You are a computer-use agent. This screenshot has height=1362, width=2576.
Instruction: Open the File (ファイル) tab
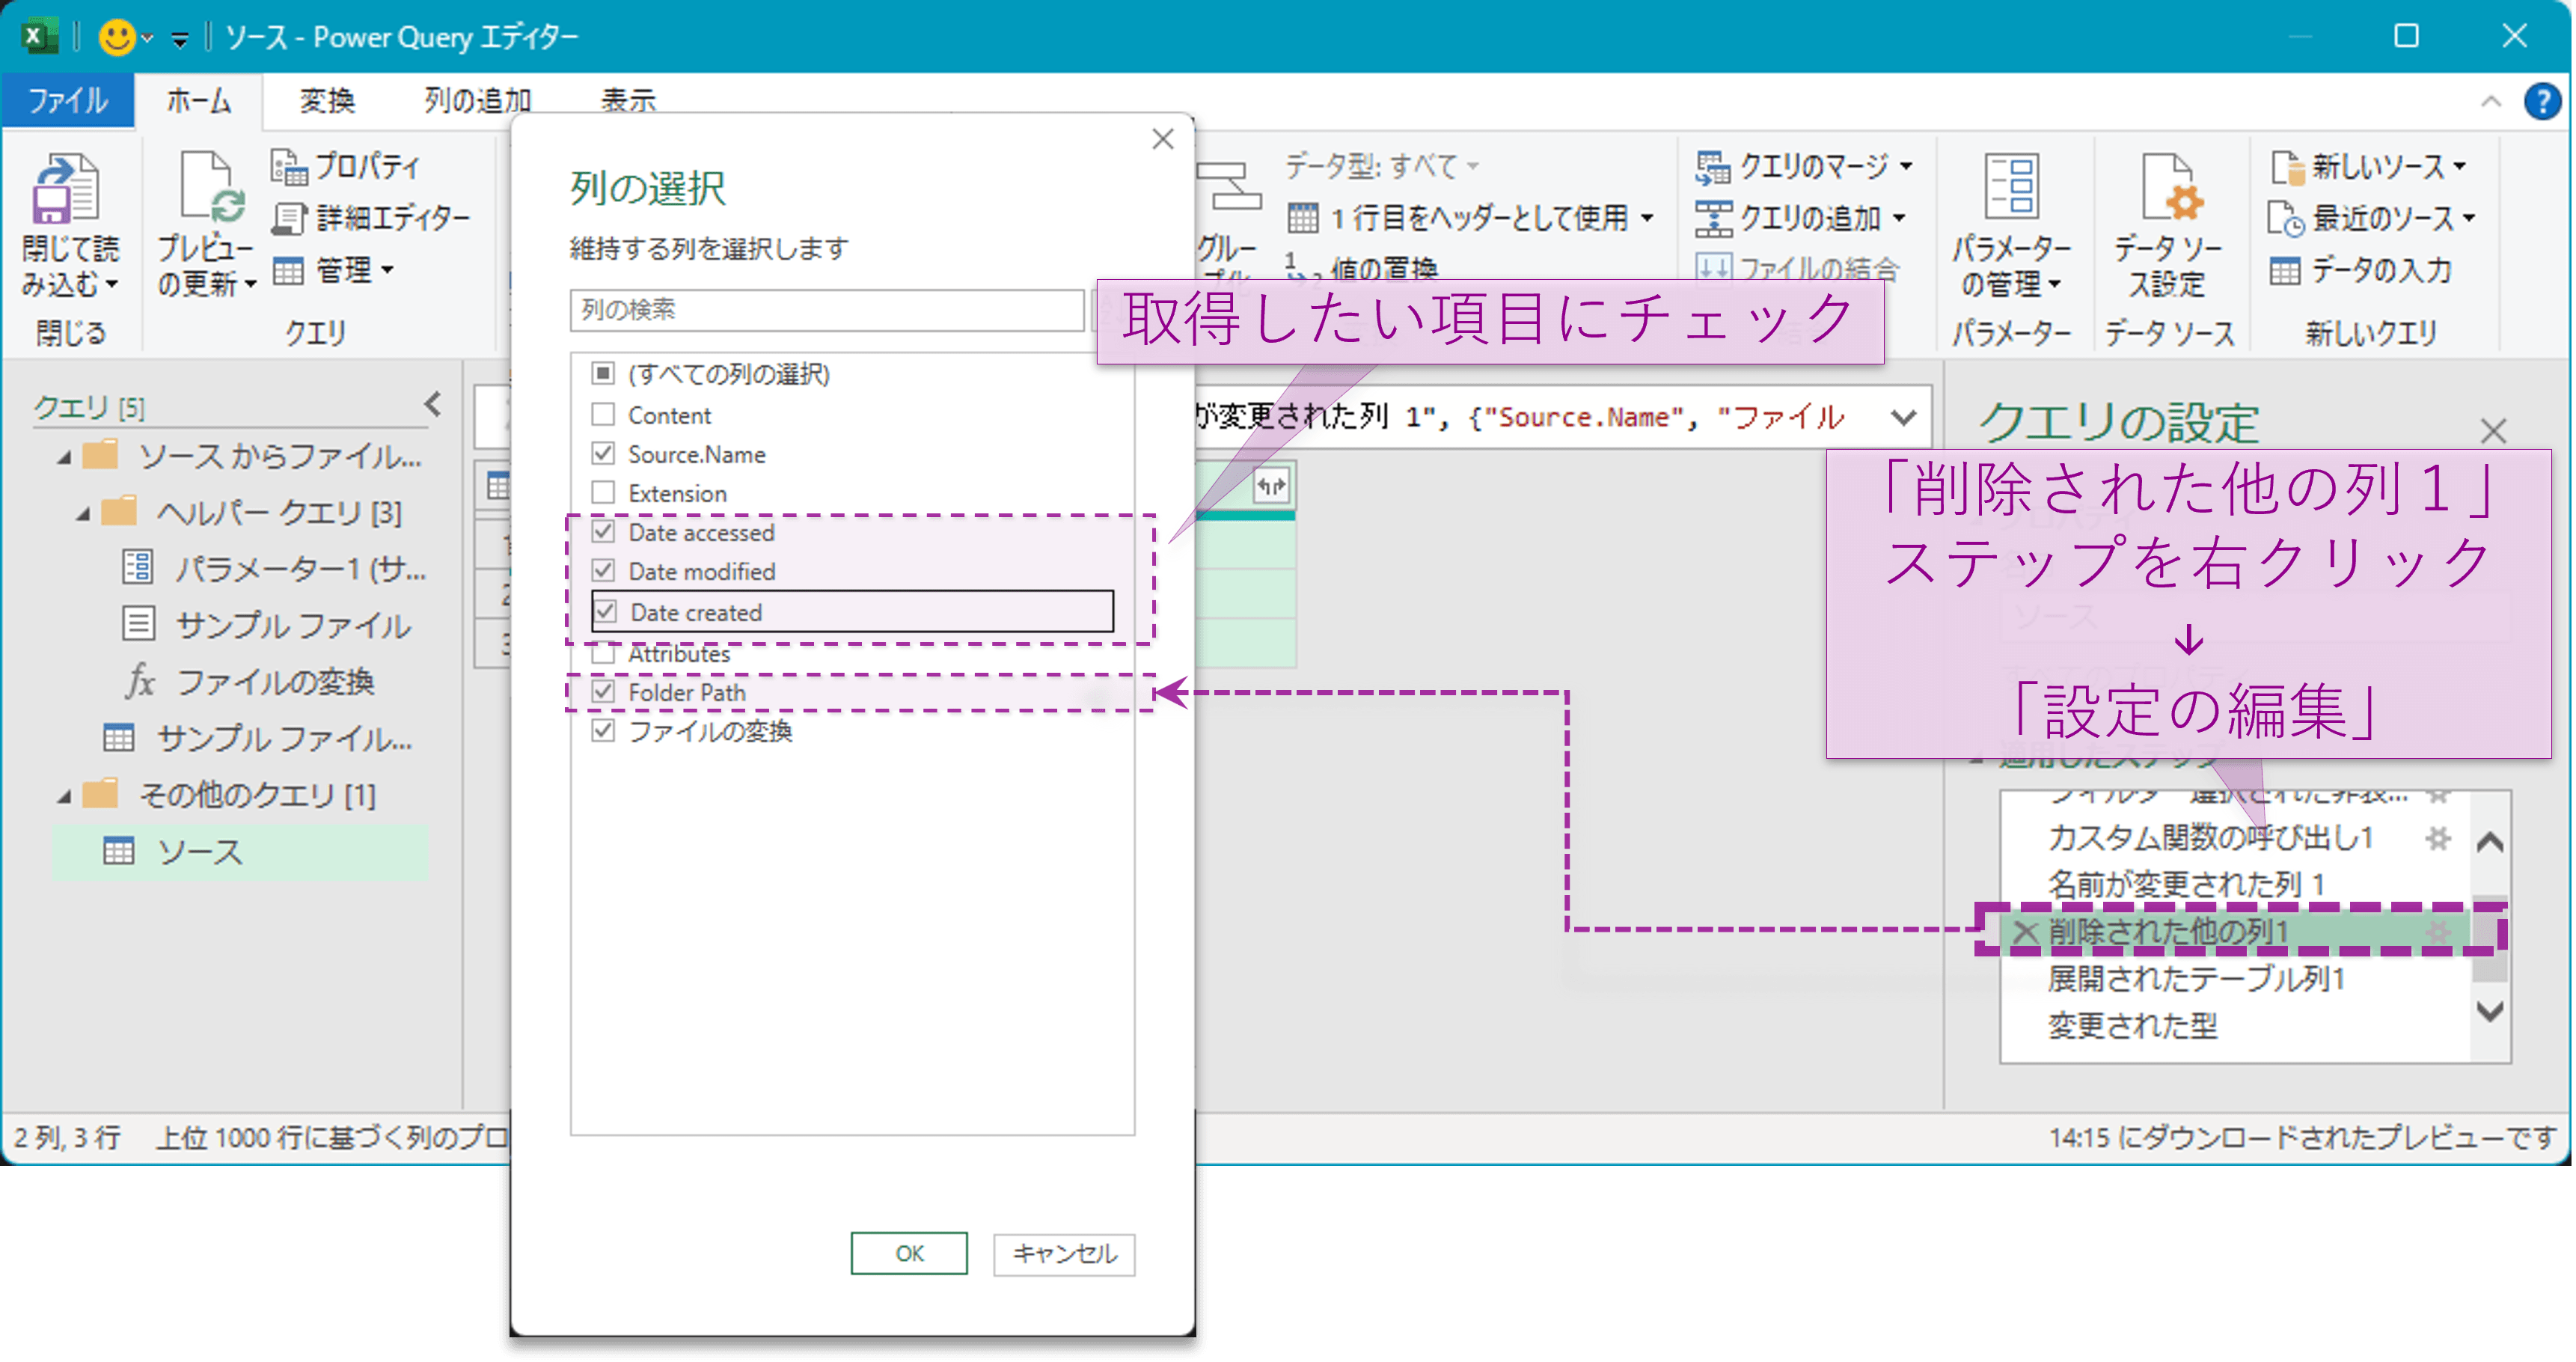[x=67, y=101]
